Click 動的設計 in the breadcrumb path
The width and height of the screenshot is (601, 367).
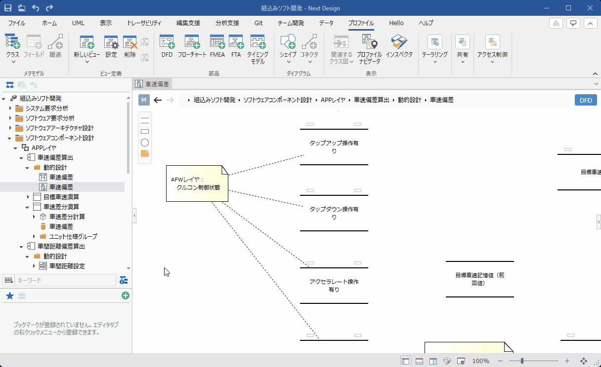click(x=410, y=100)
